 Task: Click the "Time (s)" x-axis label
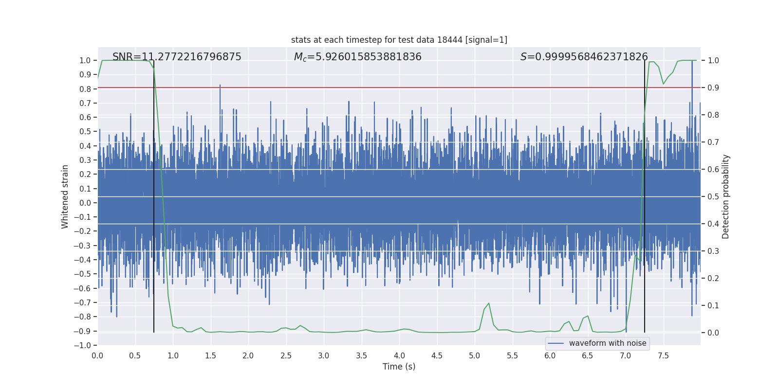[399, 367]
